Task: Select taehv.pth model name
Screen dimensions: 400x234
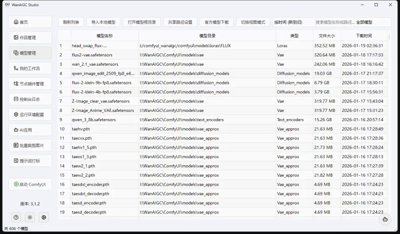Action: click(x=81, y=129)
